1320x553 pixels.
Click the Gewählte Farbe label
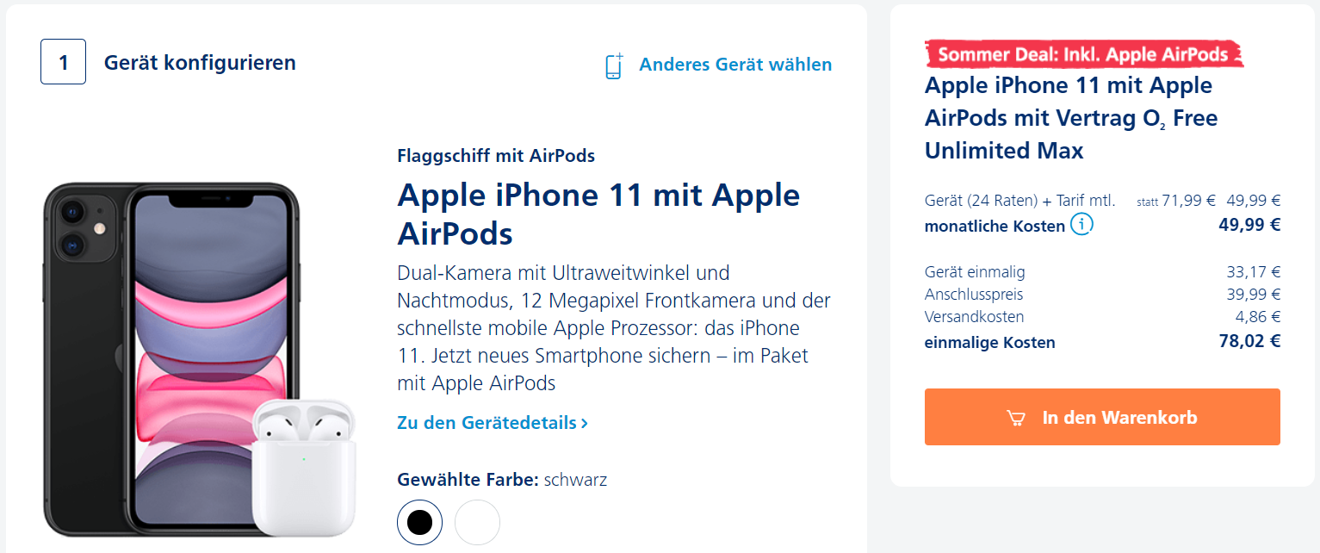tap(468, 480)
